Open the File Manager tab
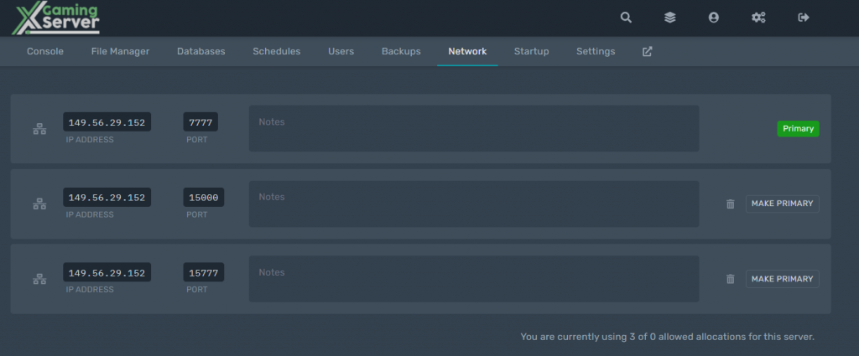 pyautogui.click(x=120, y=51)
